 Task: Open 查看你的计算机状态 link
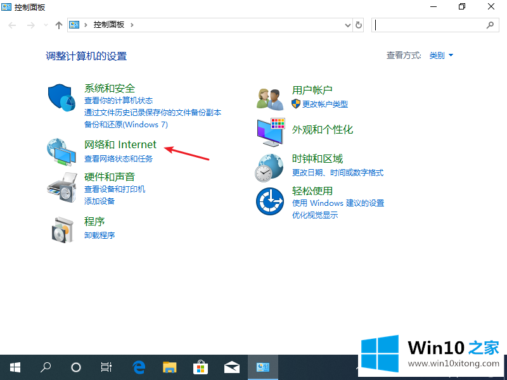click(119, 101)
